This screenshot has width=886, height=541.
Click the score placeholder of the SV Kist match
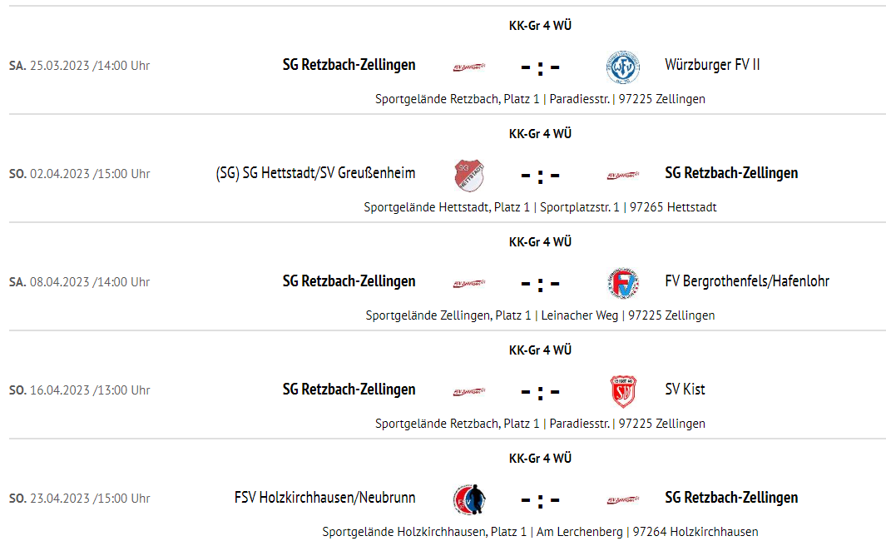click(540, 392)
